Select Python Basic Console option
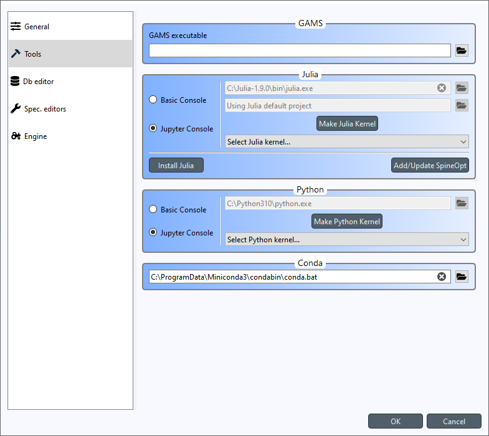 178,209
